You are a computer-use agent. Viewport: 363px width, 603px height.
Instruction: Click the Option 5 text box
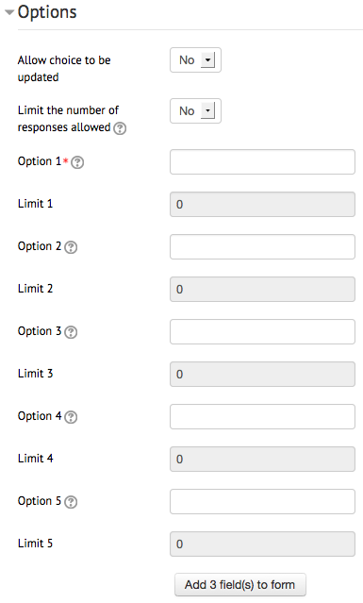262,502
